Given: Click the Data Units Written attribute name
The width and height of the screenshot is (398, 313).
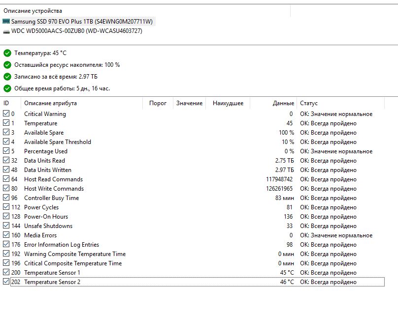Looking at the screenshot, I should (48, 170).
